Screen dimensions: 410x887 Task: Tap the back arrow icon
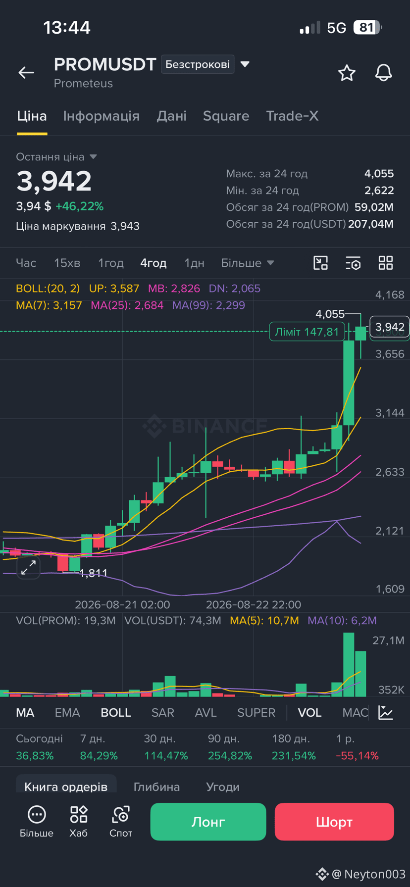(26, 73)
